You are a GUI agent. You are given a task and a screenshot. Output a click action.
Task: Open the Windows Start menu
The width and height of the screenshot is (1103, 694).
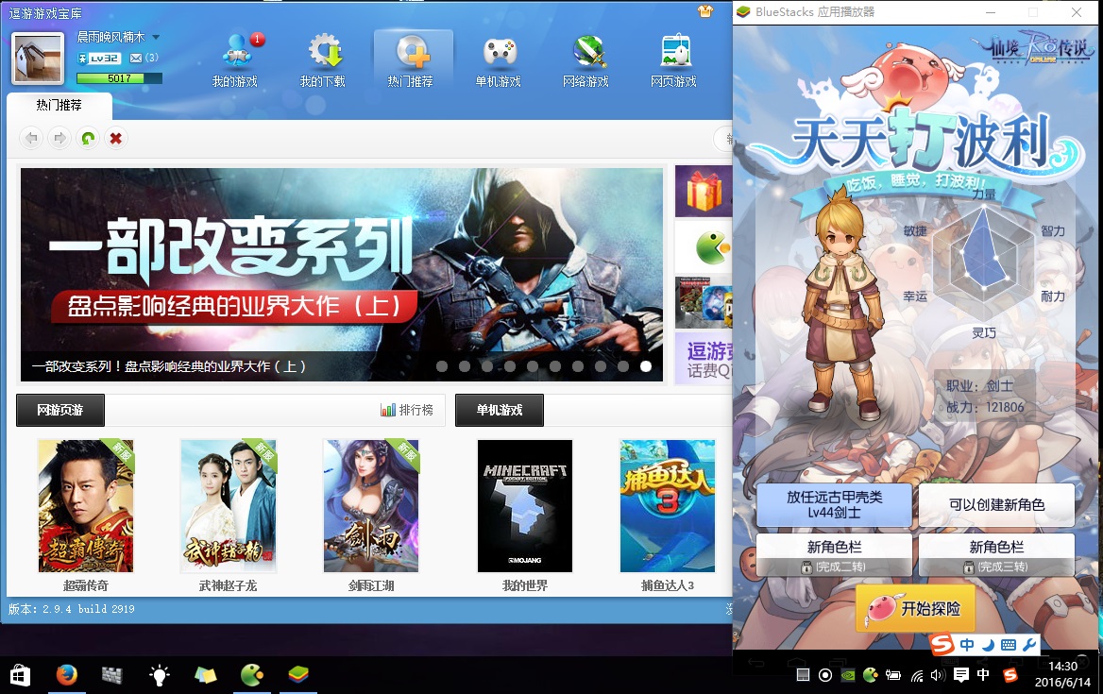tap(20, 676)
